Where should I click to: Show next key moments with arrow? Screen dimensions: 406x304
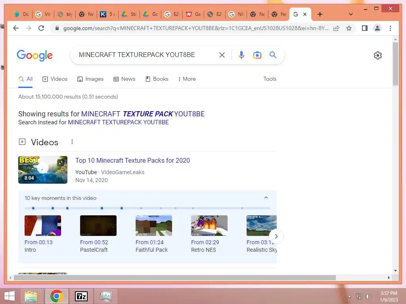click(x=276, y=236)
